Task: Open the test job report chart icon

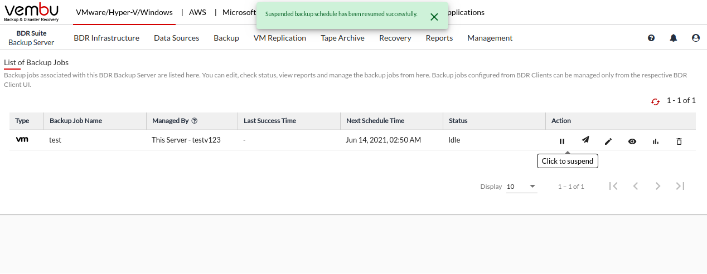Action: coord(655,141)
